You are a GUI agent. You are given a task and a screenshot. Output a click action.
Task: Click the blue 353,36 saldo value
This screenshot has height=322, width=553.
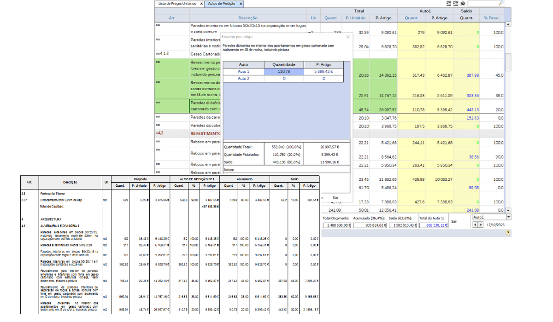[472, 95]
